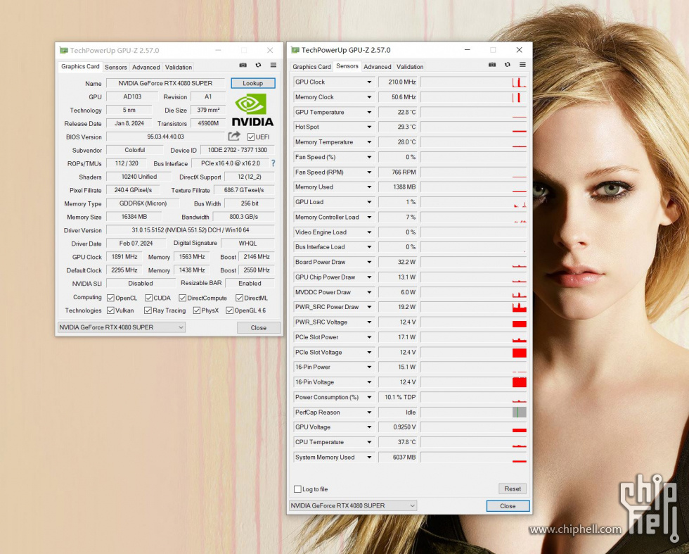
Task: Click the GPU-Z app icon in Sensors title bar
Action: [295, 50]
